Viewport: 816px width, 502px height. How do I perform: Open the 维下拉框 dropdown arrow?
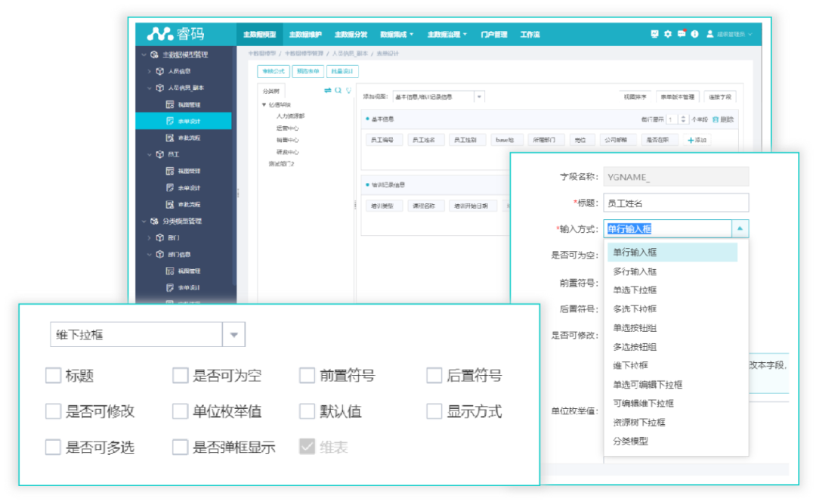click(233, 334)
